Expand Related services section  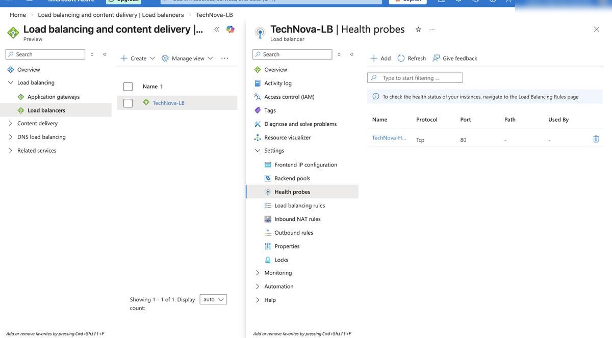(11, 151)
